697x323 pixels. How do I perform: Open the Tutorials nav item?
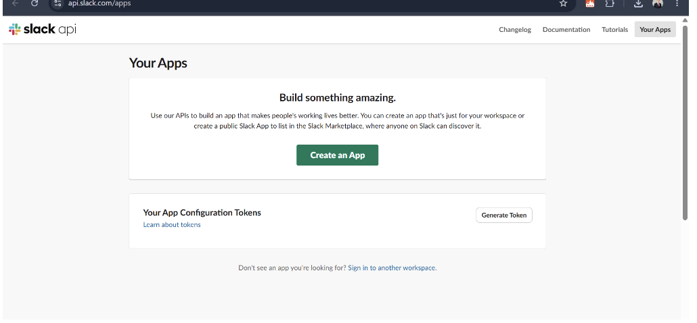614,30
